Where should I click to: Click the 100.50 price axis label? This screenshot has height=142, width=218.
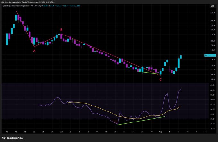[213, 79]
